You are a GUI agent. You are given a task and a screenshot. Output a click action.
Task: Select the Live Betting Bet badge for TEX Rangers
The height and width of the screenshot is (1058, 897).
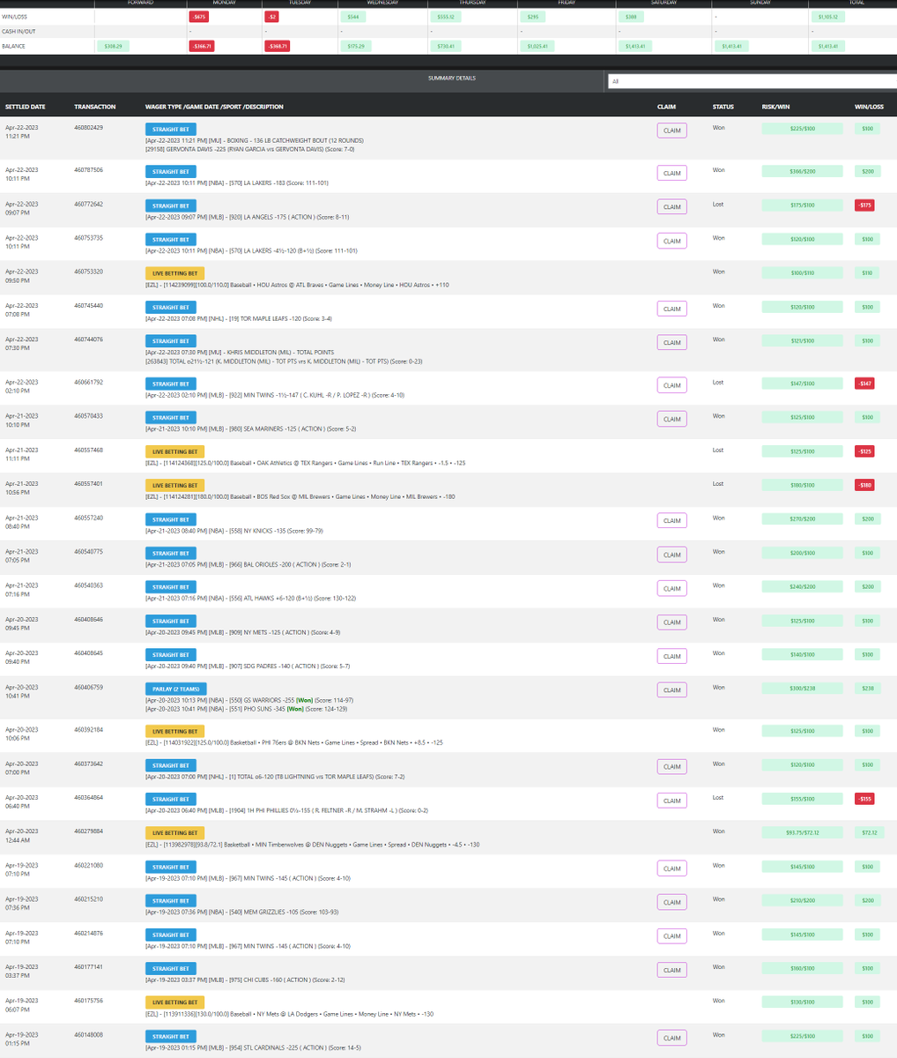tap(174, 451)
